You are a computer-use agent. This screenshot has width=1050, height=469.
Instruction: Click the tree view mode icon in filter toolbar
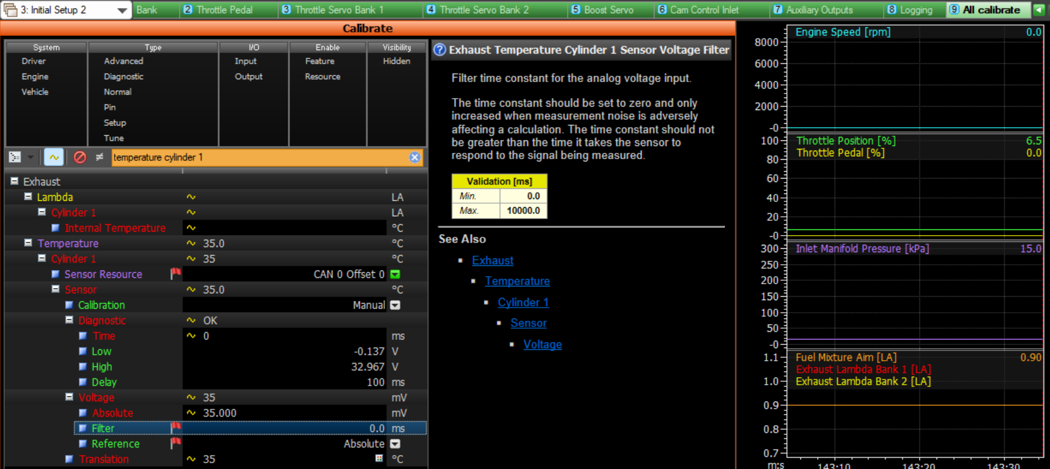15,157
